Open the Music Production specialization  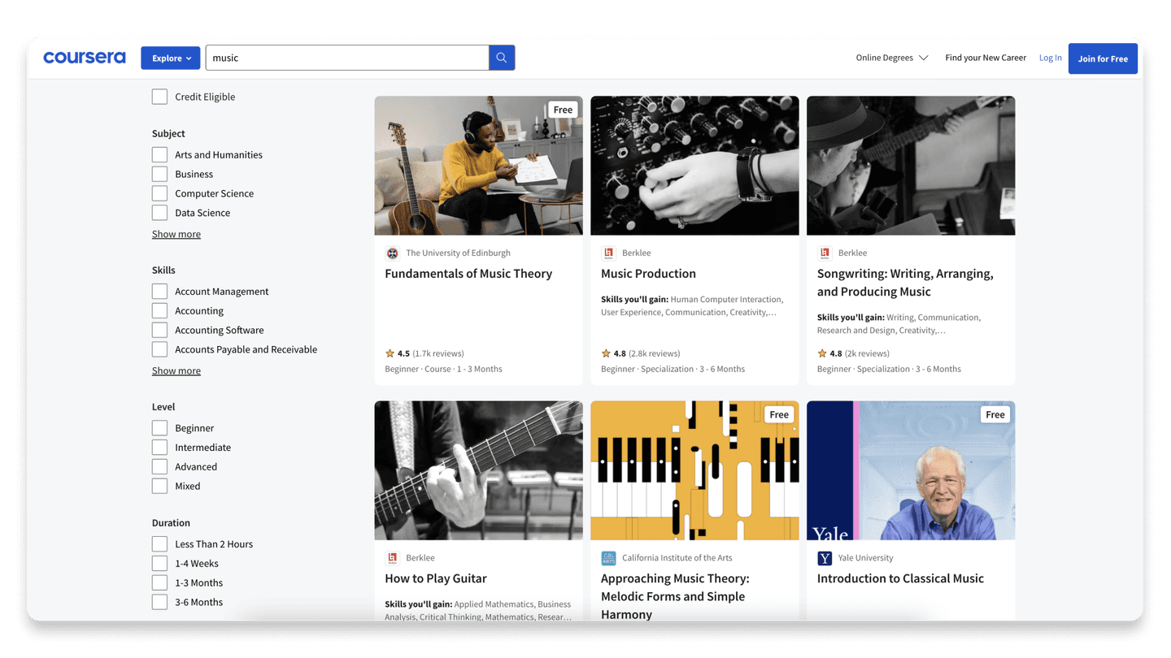click(648, 274)
